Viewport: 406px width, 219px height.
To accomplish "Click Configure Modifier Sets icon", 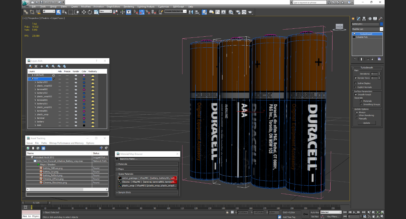I will (x=379, y=59).
